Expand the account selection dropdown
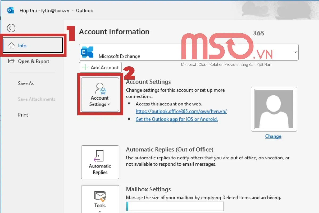Viewport: 319px width, 213px height. [295, 52]
